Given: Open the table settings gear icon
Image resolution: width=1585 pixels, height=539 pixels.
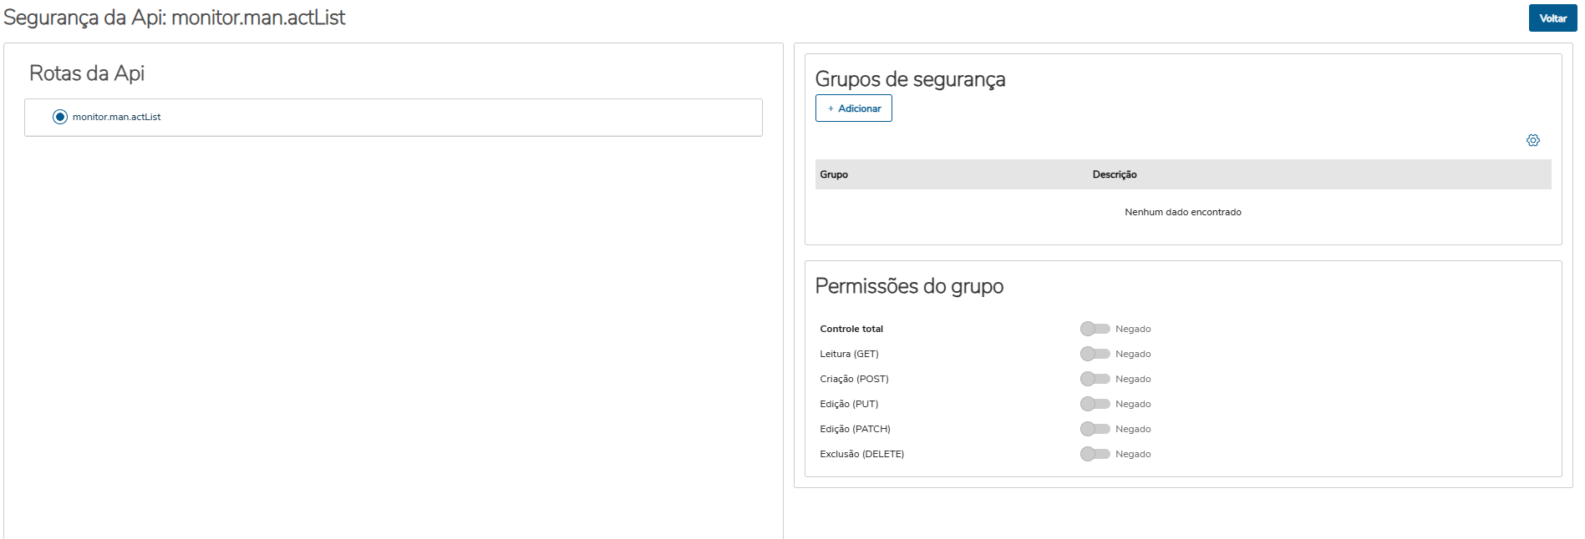Looking at the screenshot, I should [x=1532, y=140].
